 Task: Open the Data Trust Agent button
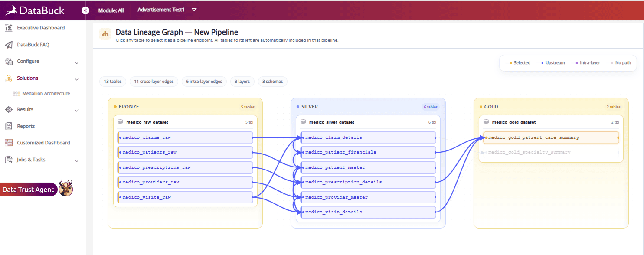tap(29, 190)
